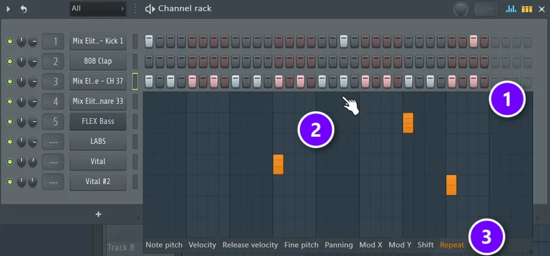Viewport: 550px width, 256px height.
Task: Select the Kick 1 channel selector
Action: (x=135, y=41)
